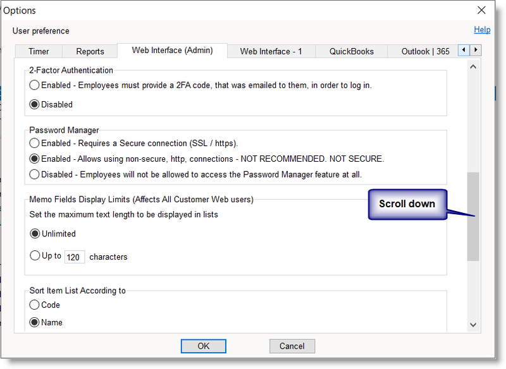Select Password Manager requiring SSL connection
Screen dimensions: 506x369
click(x=35, y=143)
